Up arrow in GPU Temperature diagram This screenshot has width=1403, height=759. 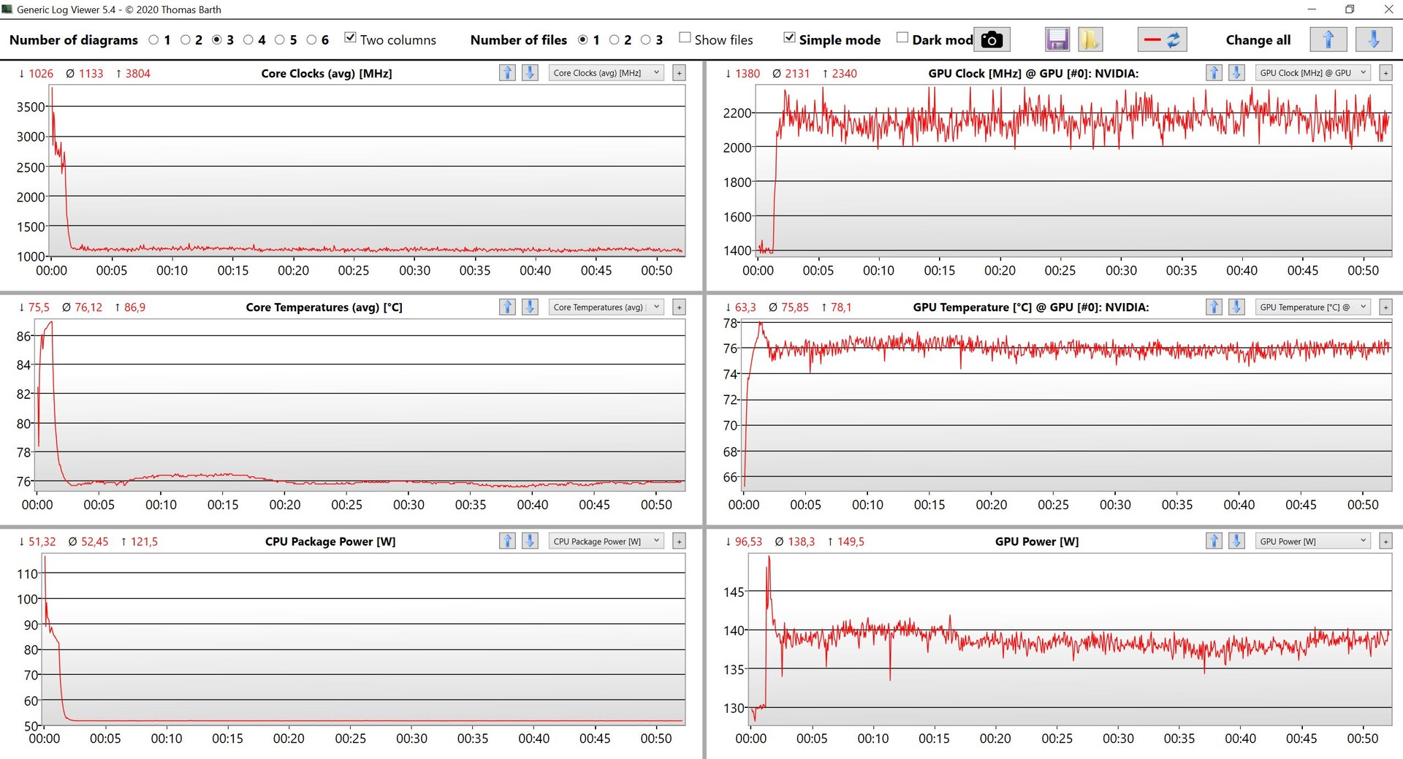click(x=1214, y=307)
